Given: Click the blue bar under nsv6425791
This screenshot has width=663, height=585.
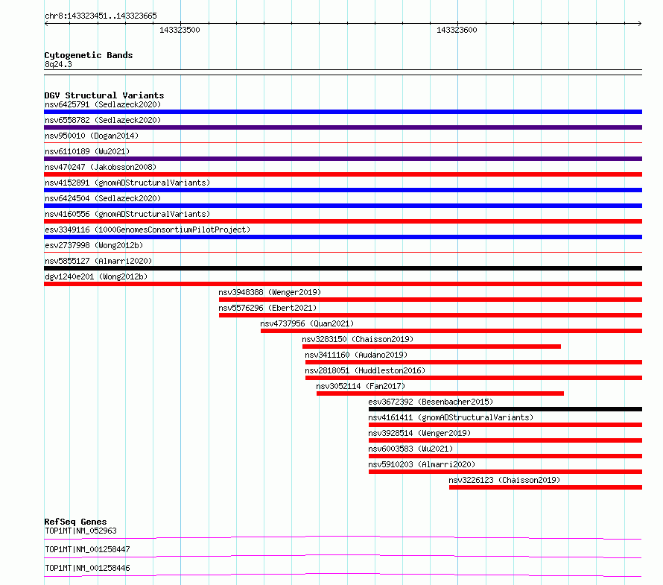Looking at the screenshot, I should click(x=343, y=112).
